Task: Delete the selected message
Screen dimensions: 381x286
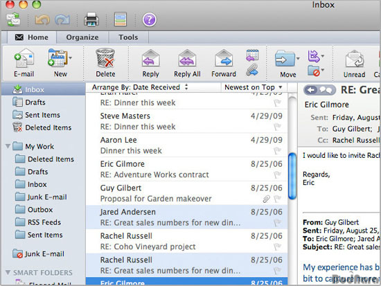Action: coord(105,62)
